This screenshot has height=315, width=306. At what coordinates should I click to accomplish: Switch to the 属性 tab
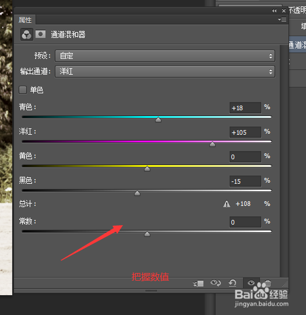click(x=25, y=20)
